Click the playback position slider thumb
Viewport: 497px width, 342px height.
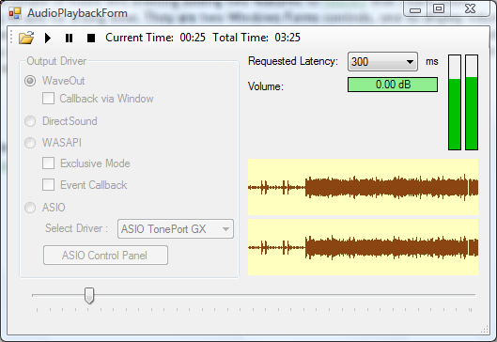89,295
